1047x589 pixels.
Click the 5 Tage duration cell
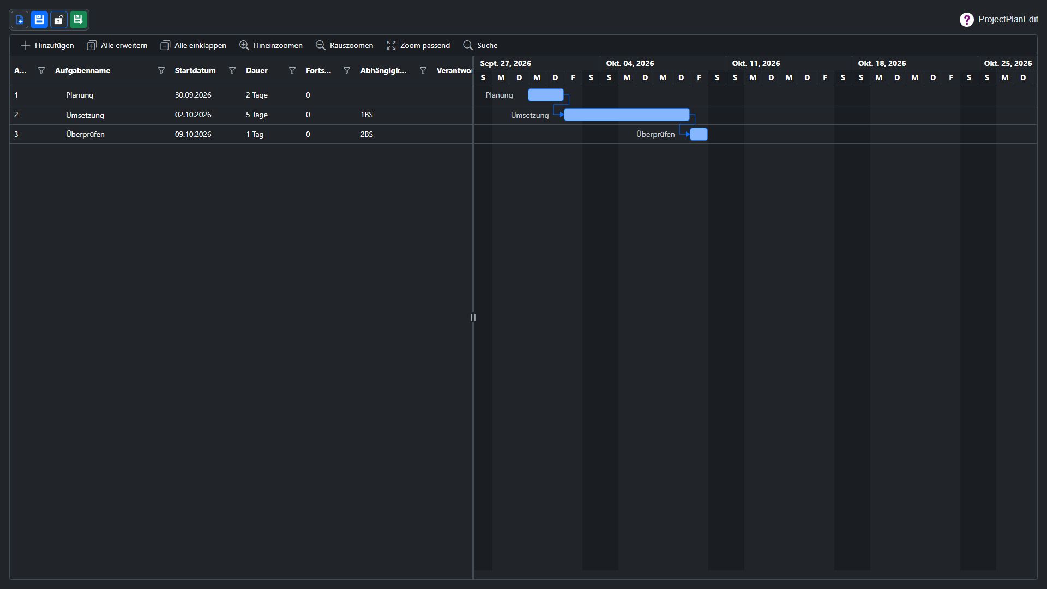click(257, 115)
